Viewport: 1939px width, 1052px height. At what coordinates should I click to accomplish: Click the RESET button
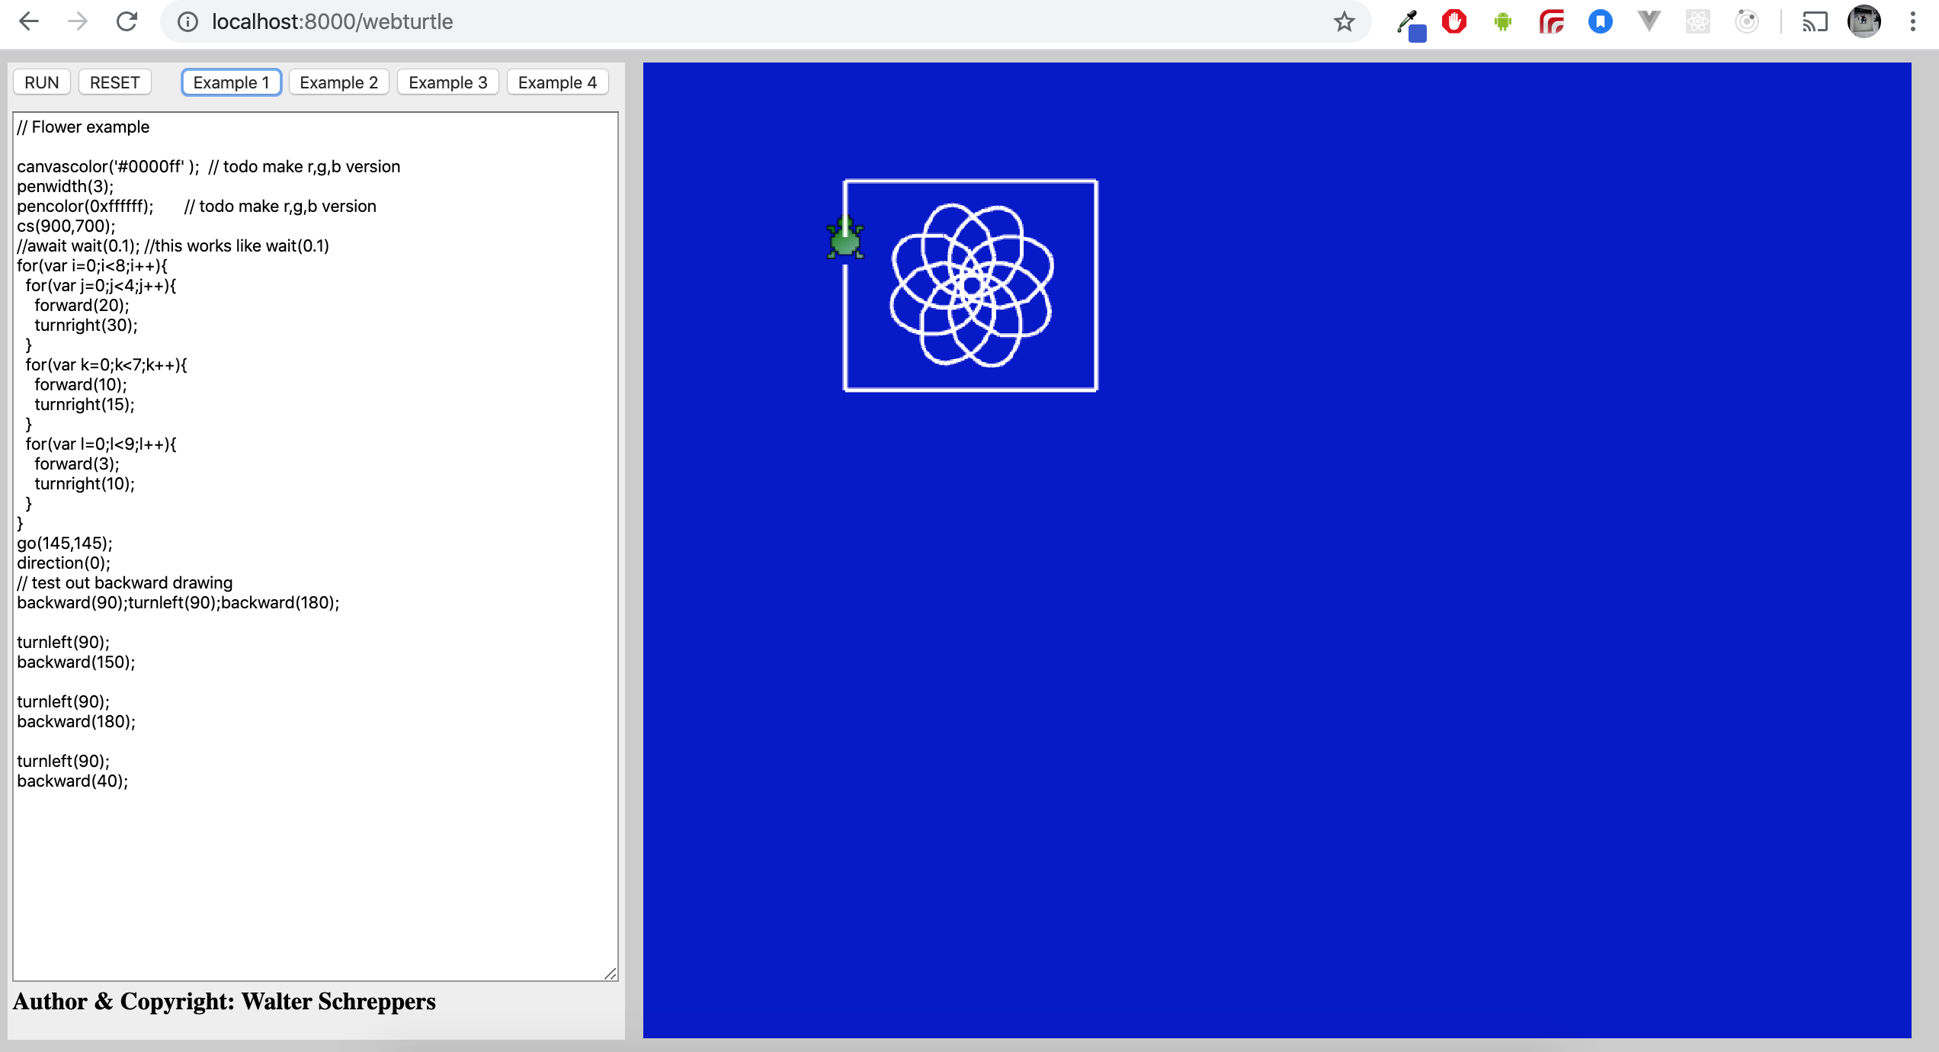coord(115,82)
